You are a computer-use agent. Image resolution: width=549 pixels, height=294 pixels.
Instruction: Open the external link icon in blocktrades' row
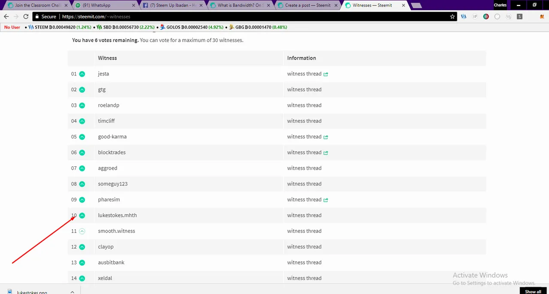coord(326,153)
